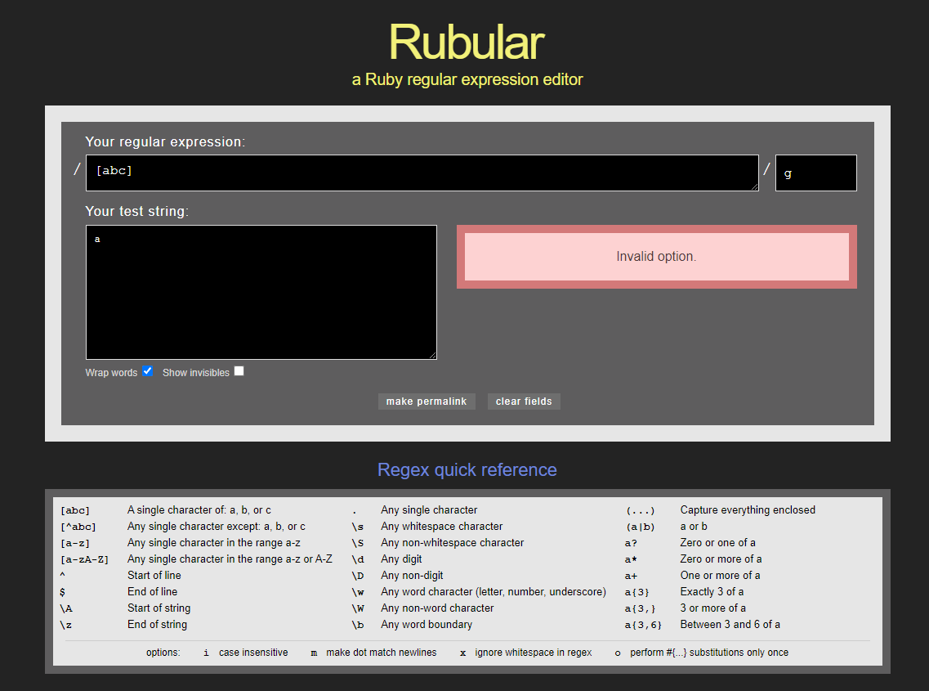Click 'a Ruby regular expression editor' subtitle
This screenshot has height=691, width=929.
467,79
